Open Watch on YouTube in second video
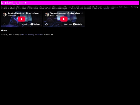Image resolution: width=140 pixels, height=105 pixels. pyautogui.click(x=73, y=24)
